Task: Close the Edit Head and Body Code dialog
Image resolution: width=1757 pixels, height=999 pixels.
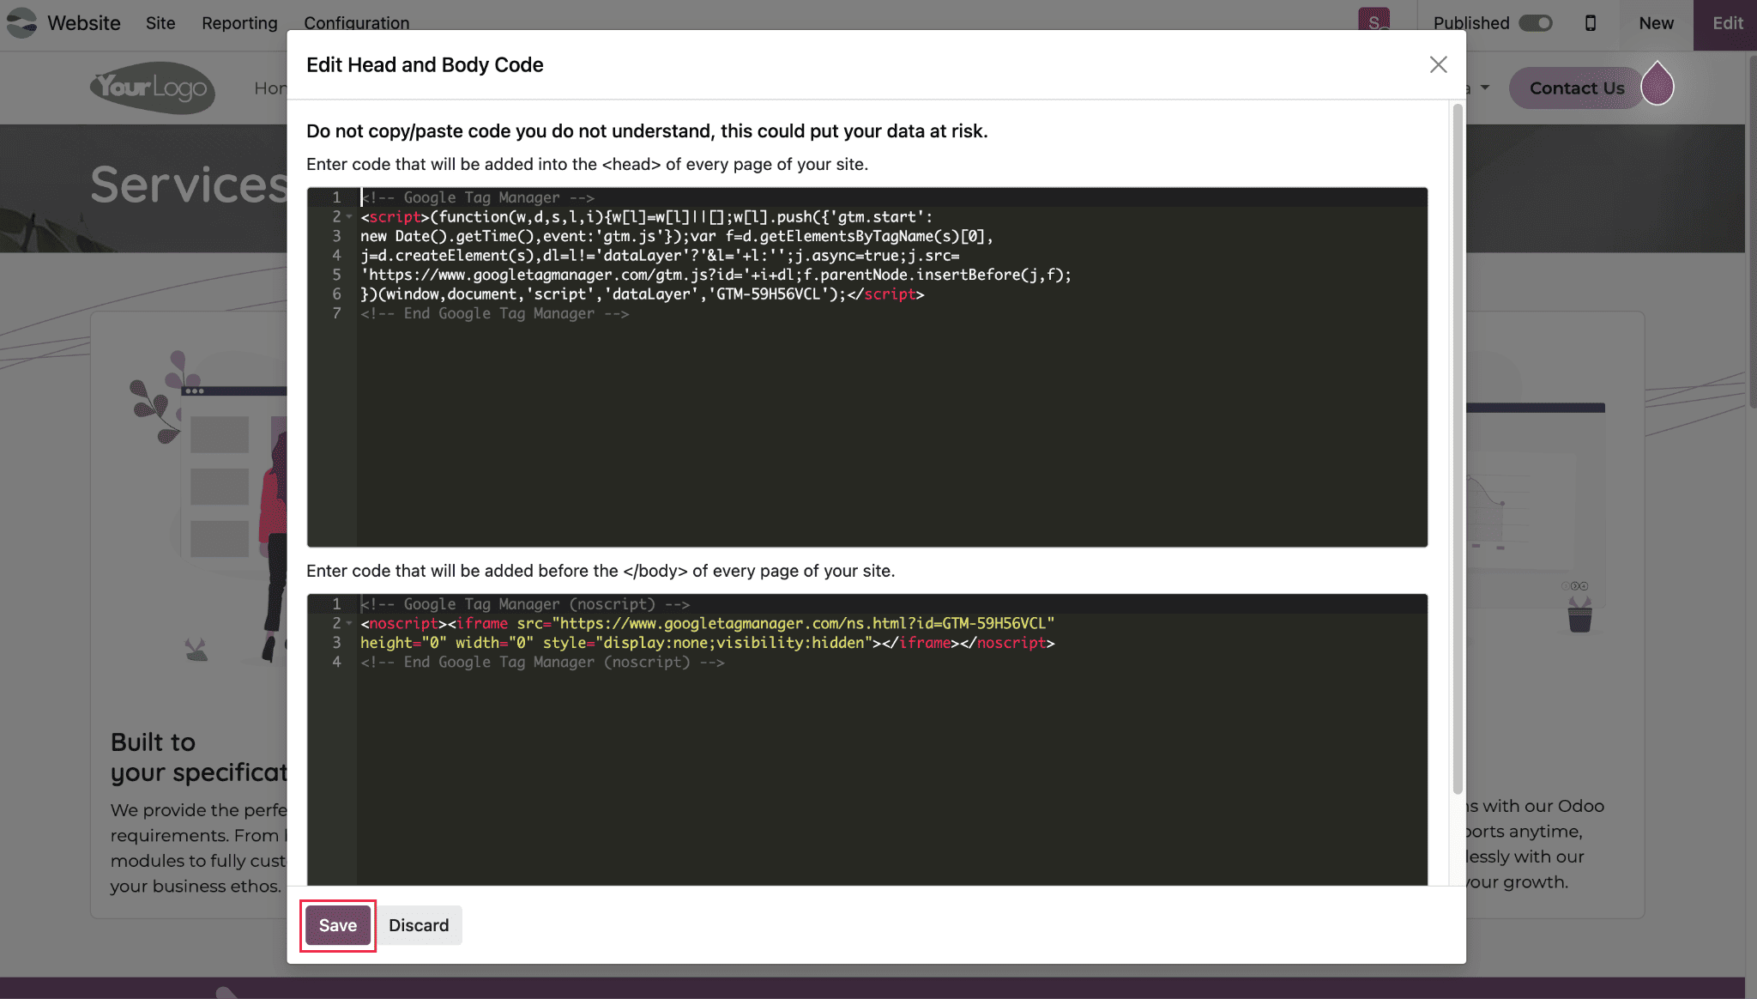Action: click(x=1438, y=65)
